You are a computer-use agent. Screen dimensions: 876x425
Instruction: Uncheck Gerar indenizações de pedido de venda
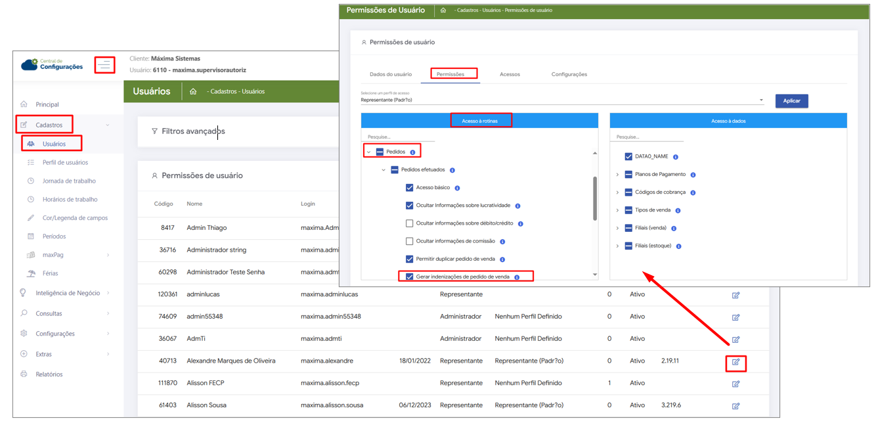[x=409, y=277]
